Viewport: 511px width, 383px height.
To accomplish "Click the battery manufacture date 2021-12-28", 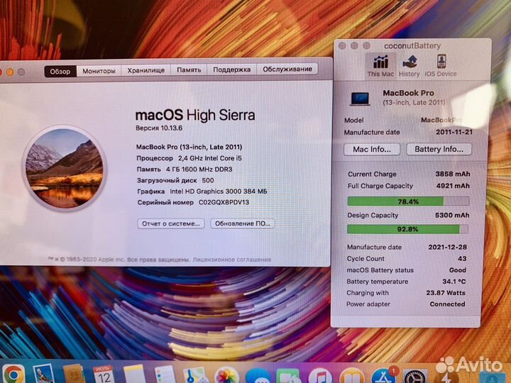I will click(447, 248).
